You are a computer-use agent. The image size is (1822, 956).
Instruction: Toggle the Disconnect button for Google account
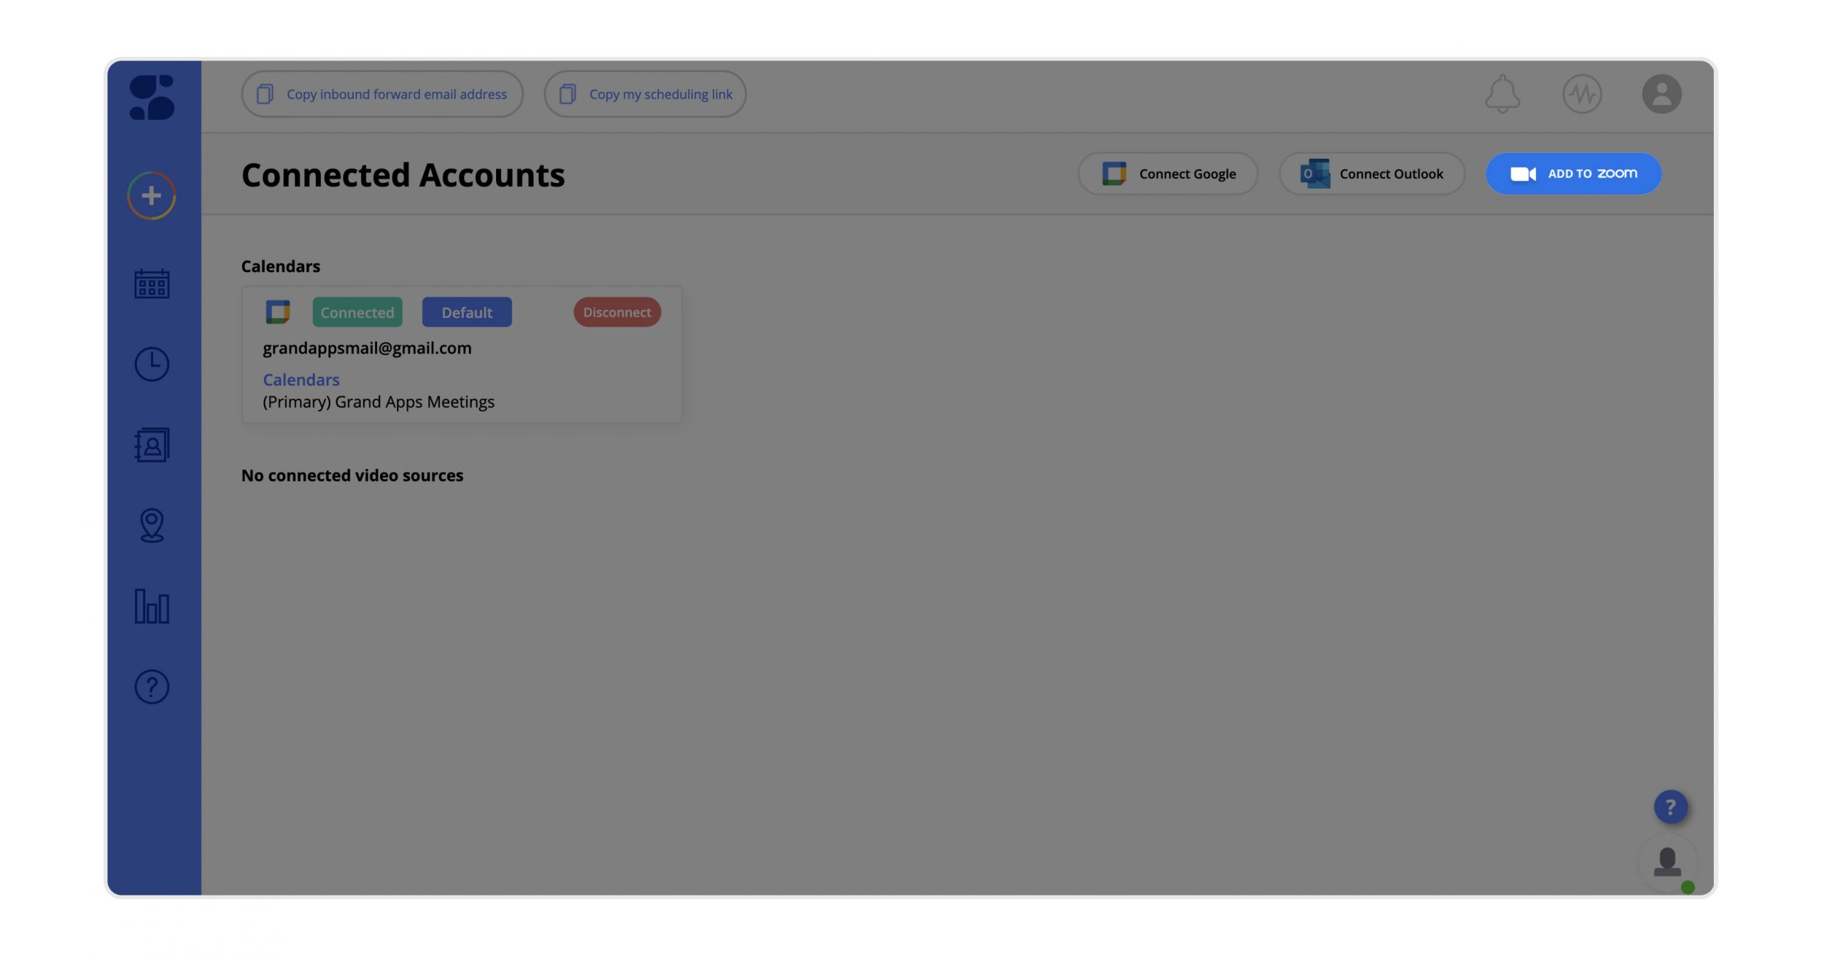pos(617,311)
